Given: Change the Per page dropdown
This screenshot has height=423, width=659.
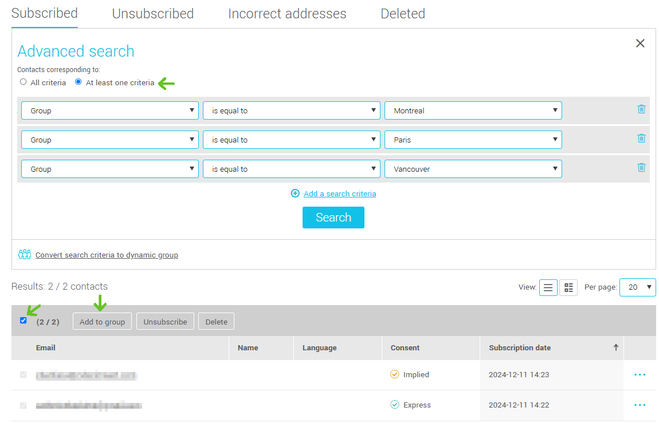Looking at the screenshot, I should click(637, 287).
